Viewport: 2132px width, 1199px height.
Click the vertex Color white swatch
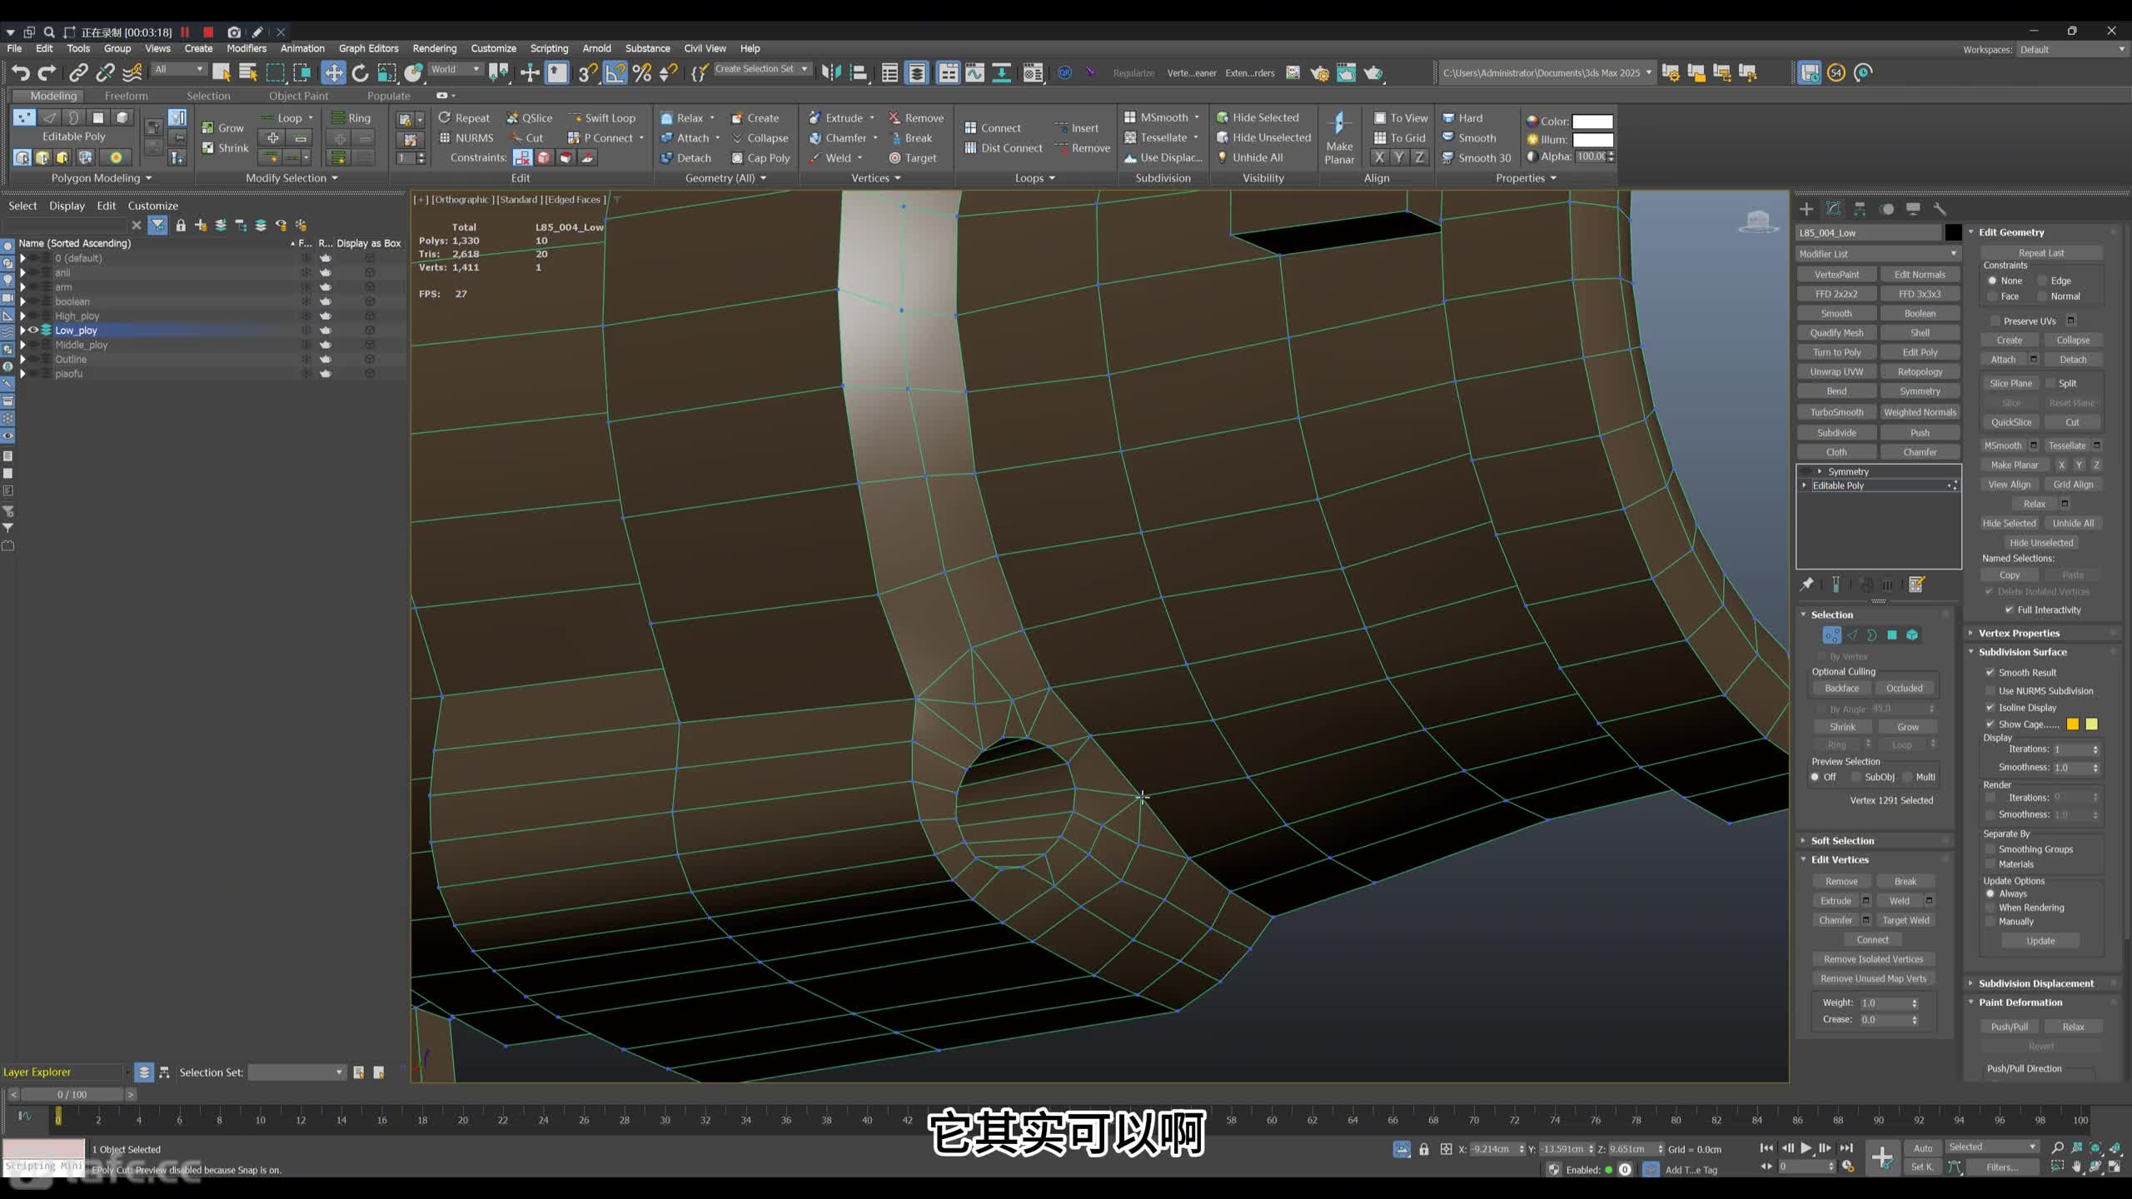point(1592,122)
